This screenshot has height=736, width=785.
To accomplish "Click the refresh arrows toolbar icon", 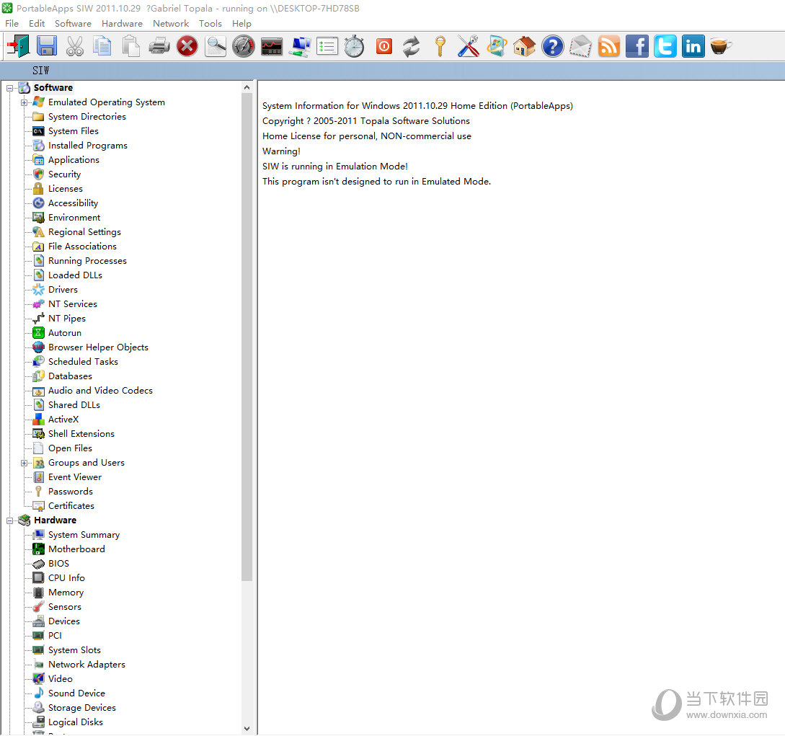I will [412, 47].
